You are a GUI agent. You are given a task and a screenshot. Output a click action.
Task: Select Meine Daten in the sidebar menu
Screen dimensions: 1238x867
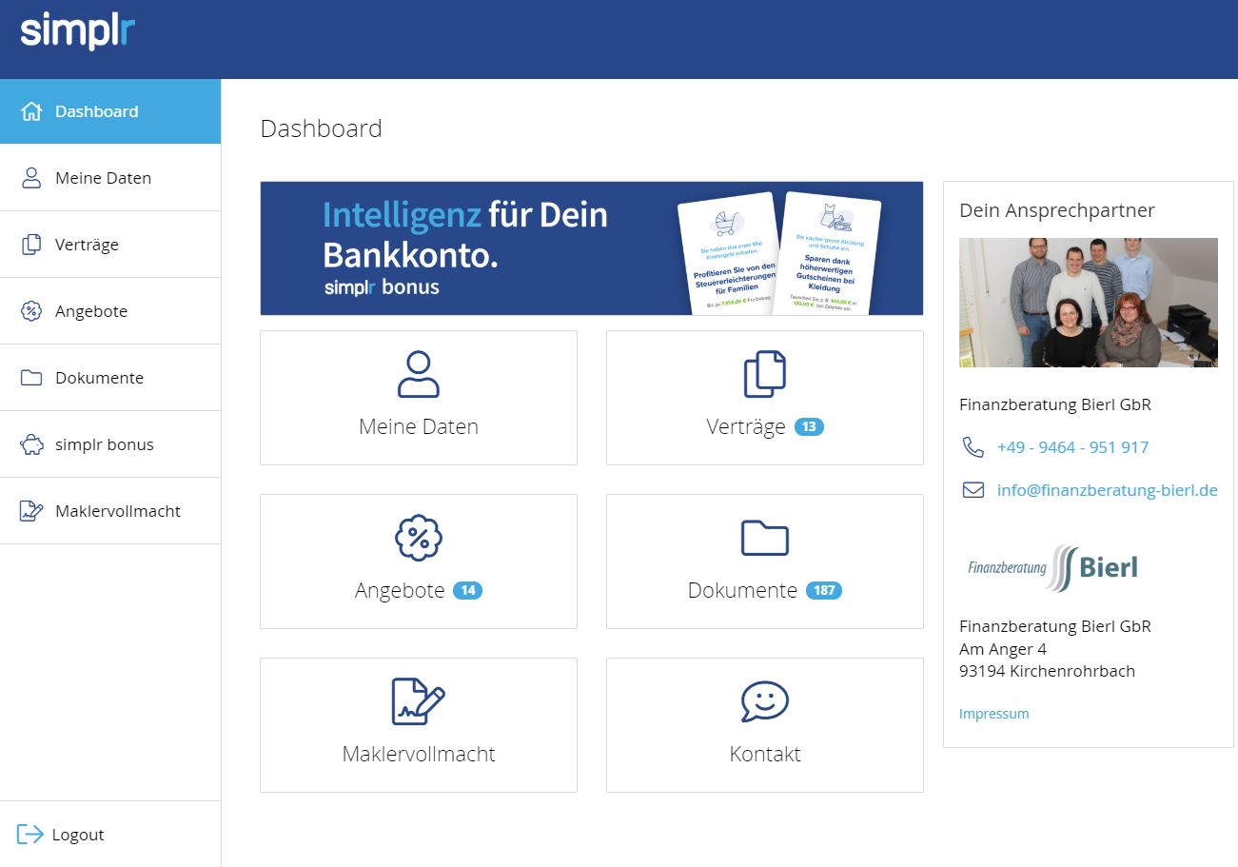(x=110, y=178)
